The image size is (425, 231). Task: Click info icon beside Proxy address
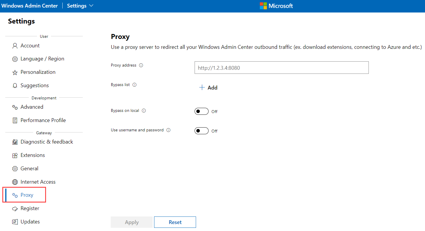(x=141, y=65)
